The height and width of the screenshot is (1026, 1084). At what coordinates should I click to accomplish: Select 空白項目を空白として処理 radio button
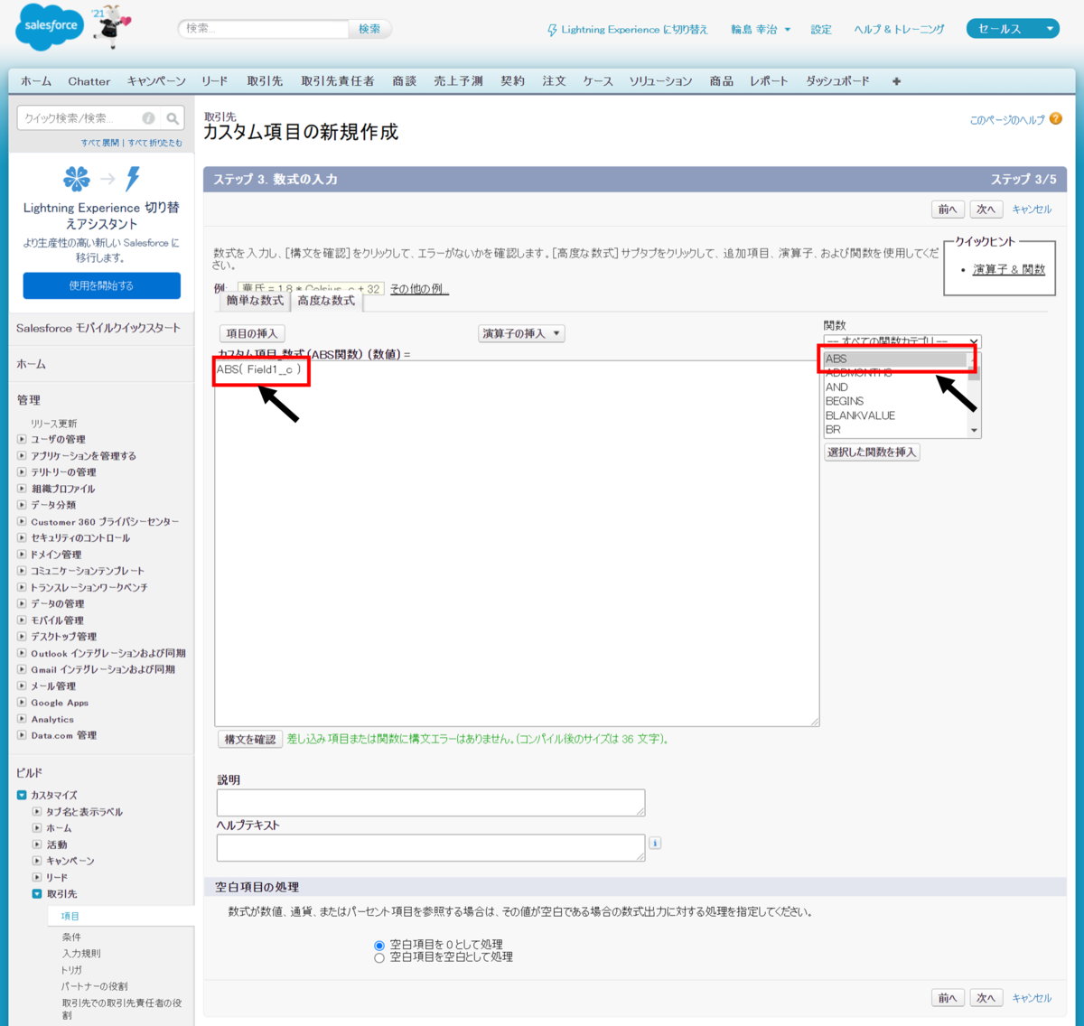[379, 957]
